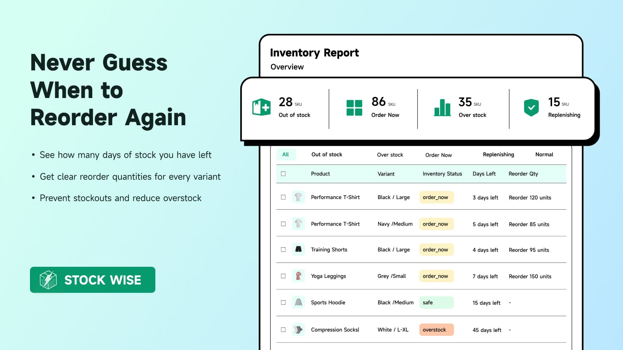The width and height of the screenshot is (623, 350).
Task: Click the Inventory Status column header
Action: pos(442,174)
